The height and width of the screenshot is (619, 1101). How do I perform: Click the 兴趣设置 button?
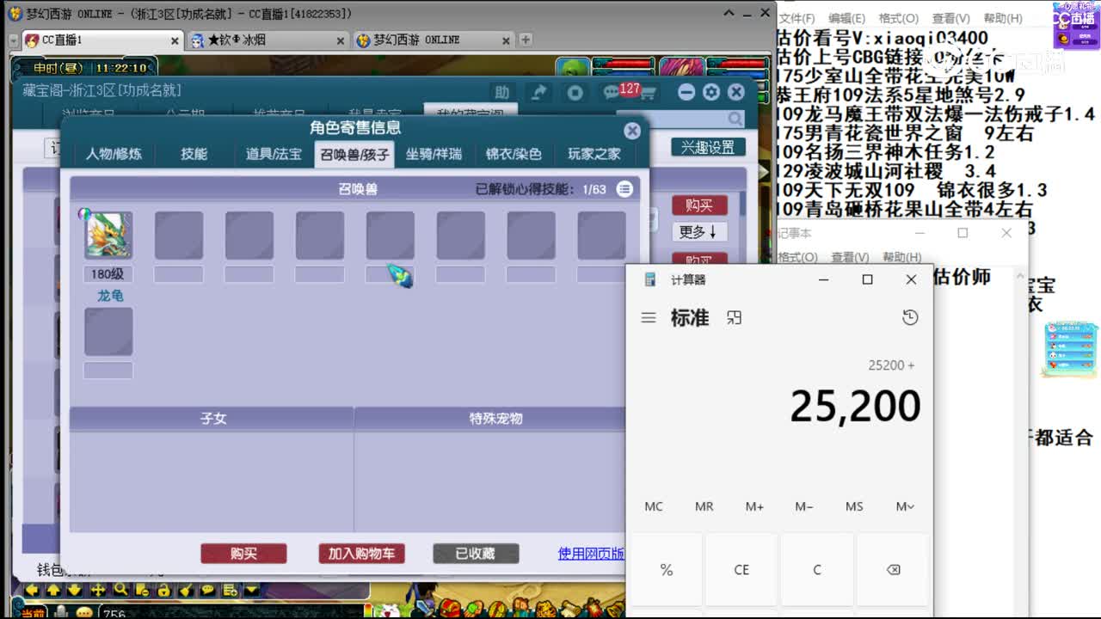click(x=708, y=147)
